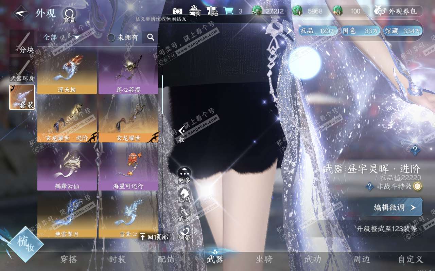Select the 武器环身 category
Image resolution: width=435 pixels, height=271 pixels.
[x=22, y=70]
